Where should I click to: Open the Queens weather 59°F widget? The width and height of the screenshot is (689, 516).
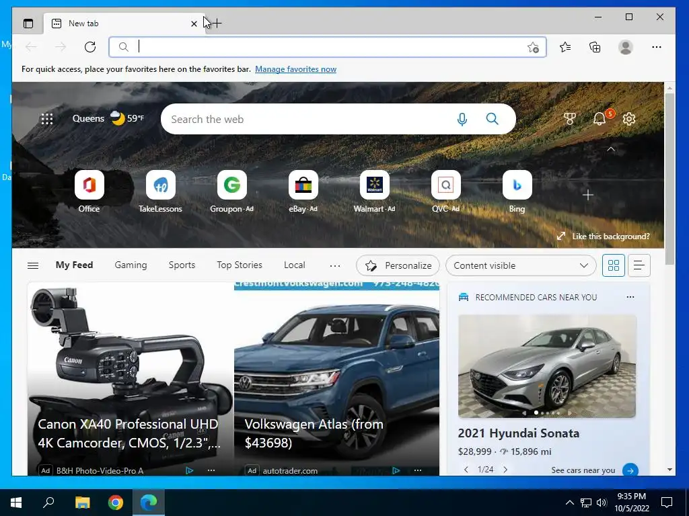[x=108, y=118]
